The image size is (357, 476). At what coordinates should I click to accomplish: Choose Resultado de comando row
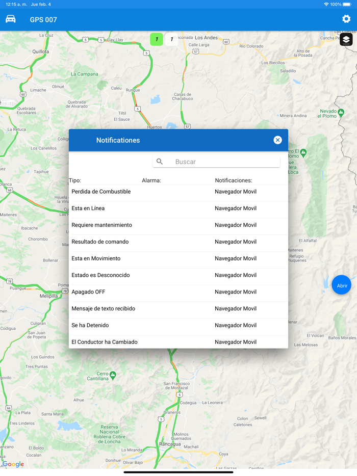[178, 242]
